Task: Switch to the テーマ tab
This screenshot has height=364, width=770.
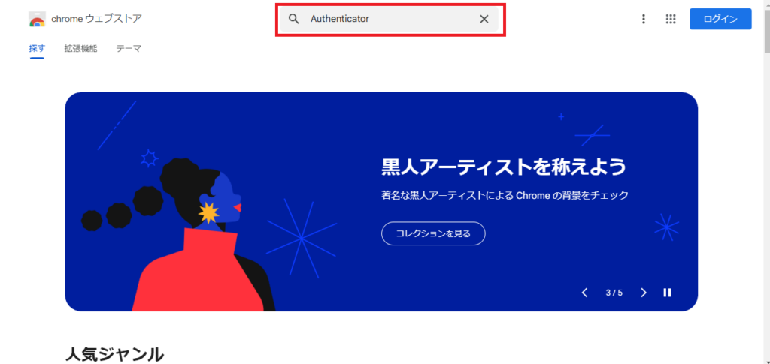Action: click(x=129, y=49)
